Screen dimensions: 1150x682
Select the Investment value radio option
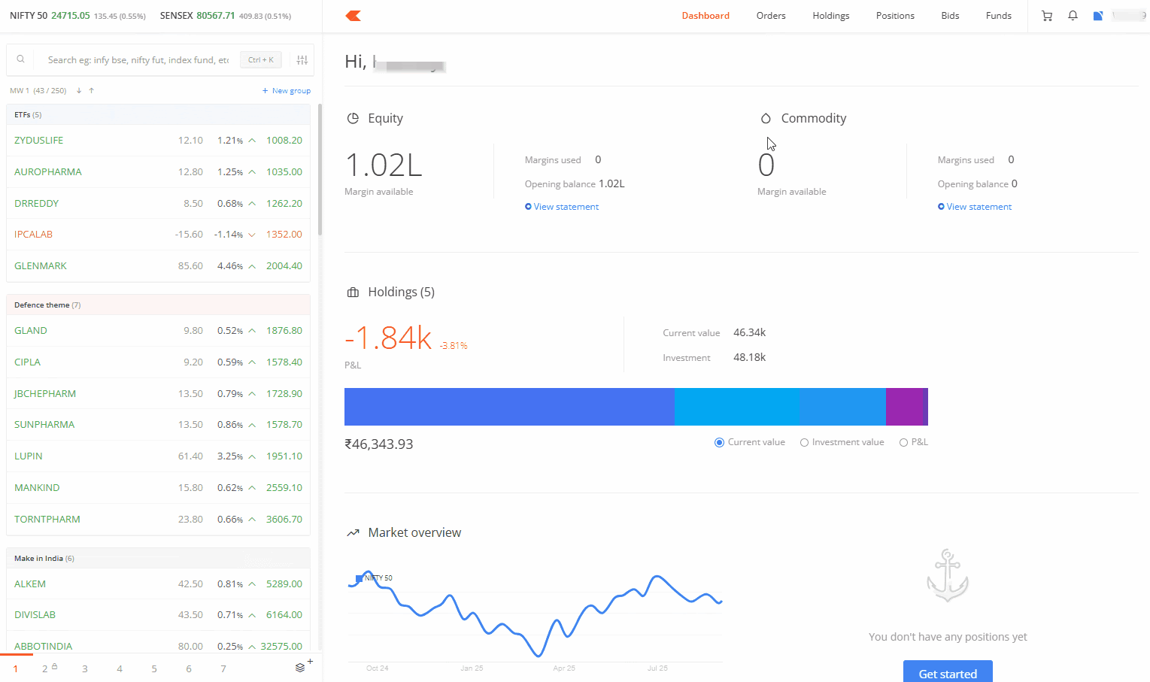(x=804, y=443)
